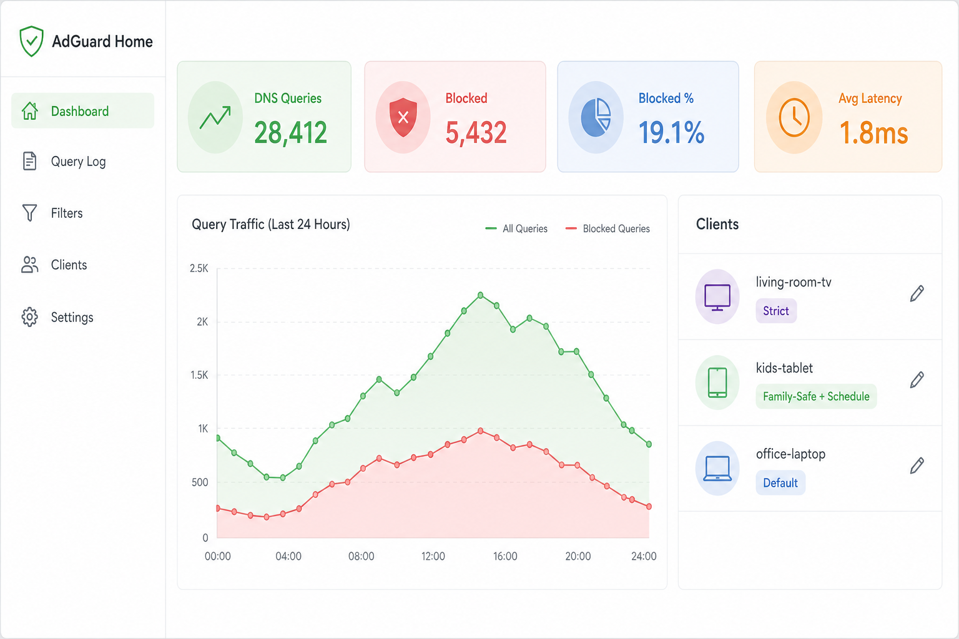The image size is (959, 639).
Task: Click the Blocked red shield icon
Action: click(x=403, y=117)
